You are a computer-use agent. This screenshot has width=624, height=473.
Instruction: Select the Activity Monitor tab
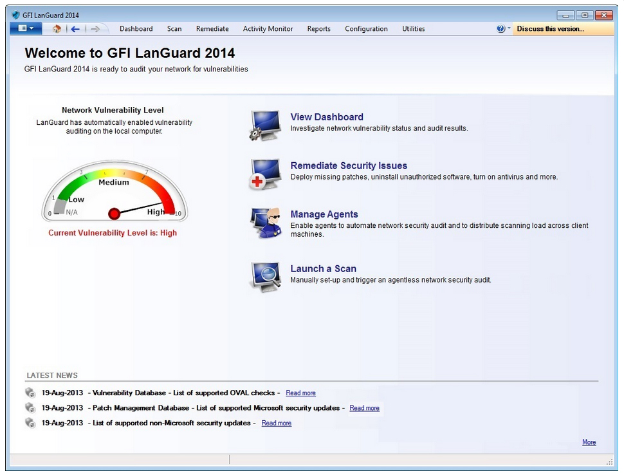click(268, 29)
